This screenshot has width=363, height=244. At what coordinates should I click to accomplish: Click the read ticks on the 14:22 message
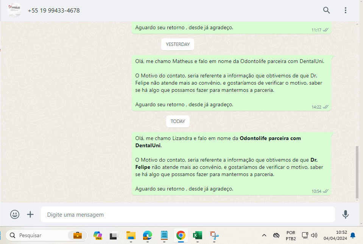(326, 107)
